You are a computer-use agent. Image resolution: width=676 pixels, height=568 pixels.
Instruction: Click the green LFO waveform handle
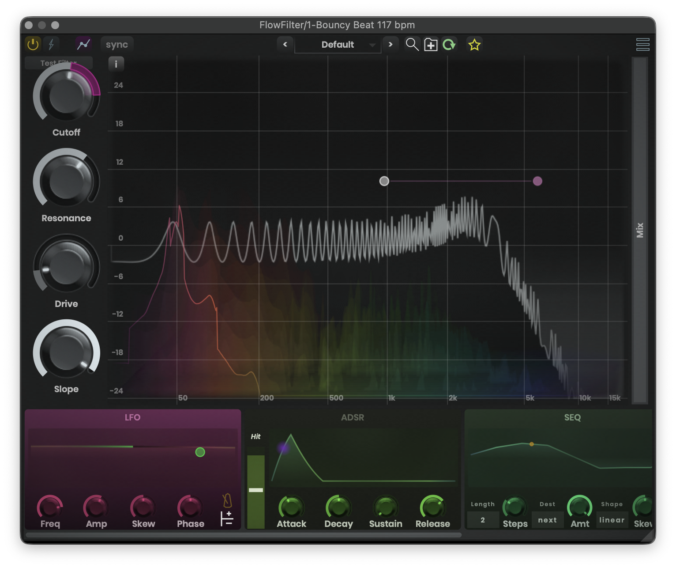coord(200,452)
